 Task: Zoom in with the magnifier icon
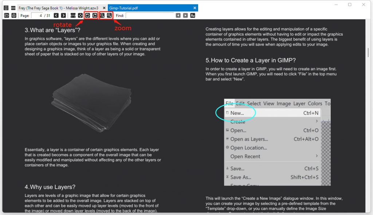[x=109, y=16]
